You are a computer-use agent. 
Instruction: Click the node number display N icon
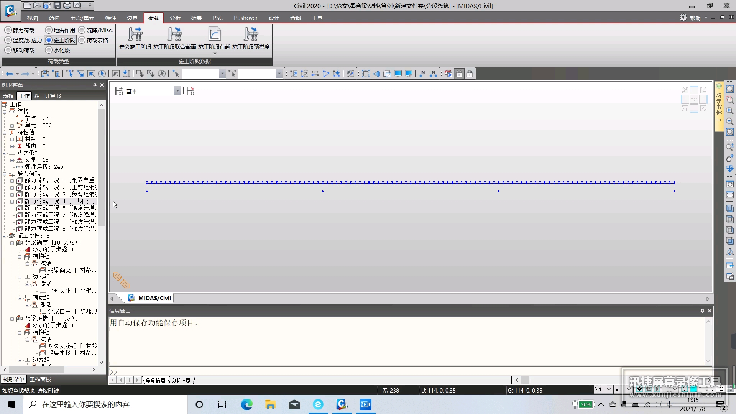[x=422, y=74]
